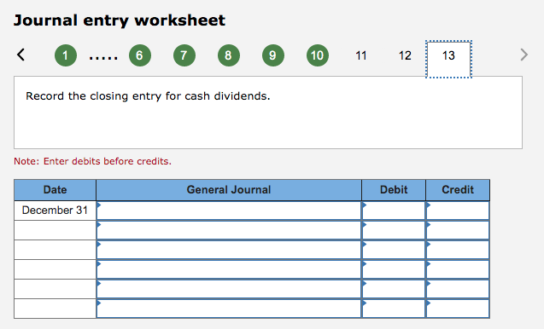This screenshot has width=544, height=329.
Task: Click Credit field in fifth row
Action: click(x=458, y=289)
